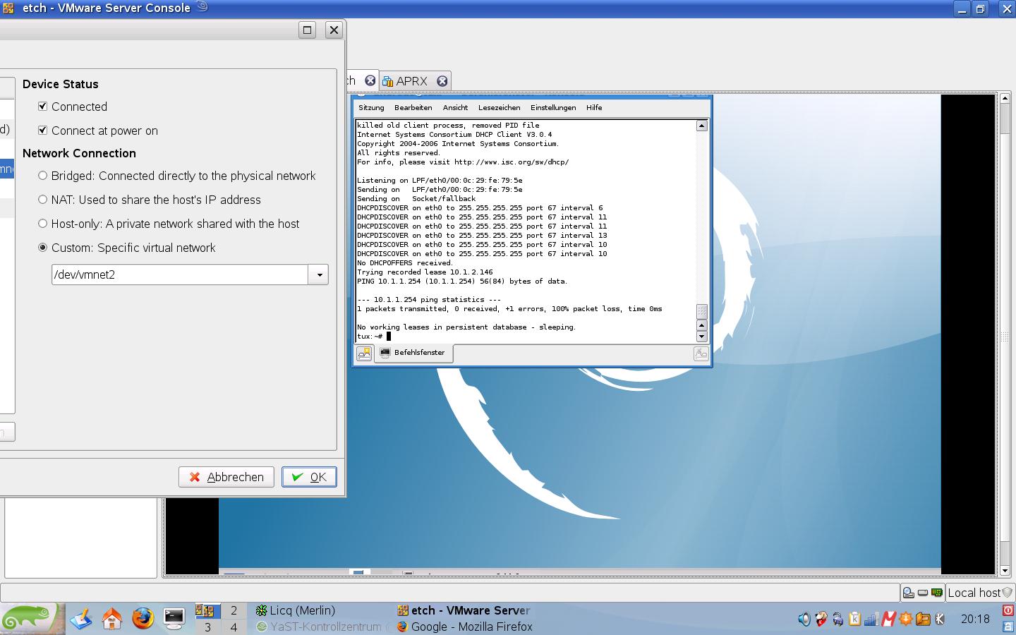This screenshot has width=1016, height=635.
Task: Confirm settings with the OK button
Action: pyautogui.click(x=309, y=477)
